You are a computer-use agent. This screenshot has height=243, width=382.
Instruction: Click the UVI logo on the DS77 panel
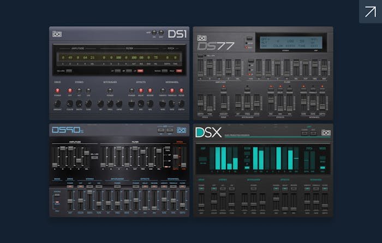[201, 39]
